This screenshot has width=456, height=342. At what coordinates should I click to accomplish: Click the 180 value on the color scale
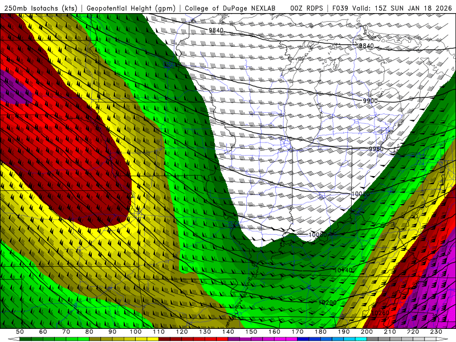(x=320, y=332)
